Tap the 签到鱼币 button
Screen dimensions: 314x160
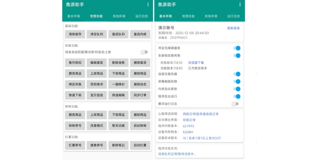click(97, 84)
